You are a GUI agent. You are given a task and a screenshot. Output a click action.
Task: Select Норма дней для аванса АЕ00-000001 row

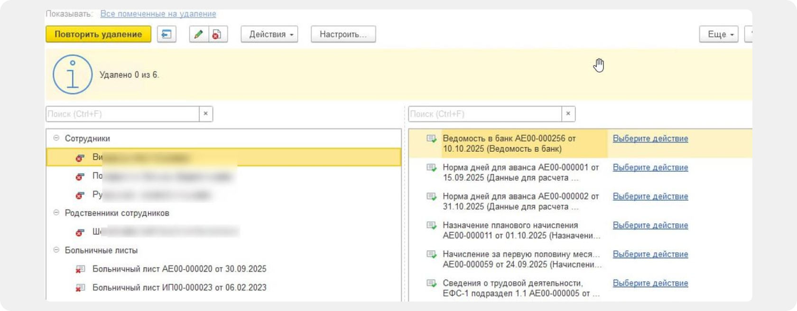(x=521, y=173)
